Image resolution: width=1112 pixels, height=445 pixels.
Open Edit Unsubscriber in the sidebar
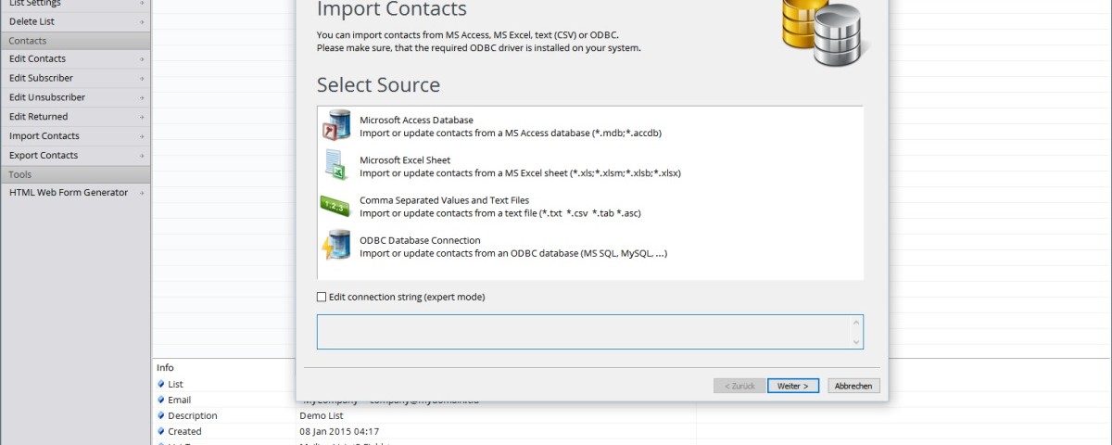pos(47,97)
